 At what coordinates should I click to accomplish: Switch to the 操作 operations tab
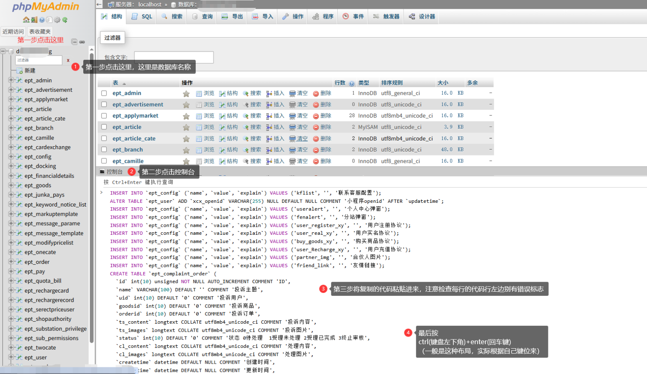coord(293,17)
